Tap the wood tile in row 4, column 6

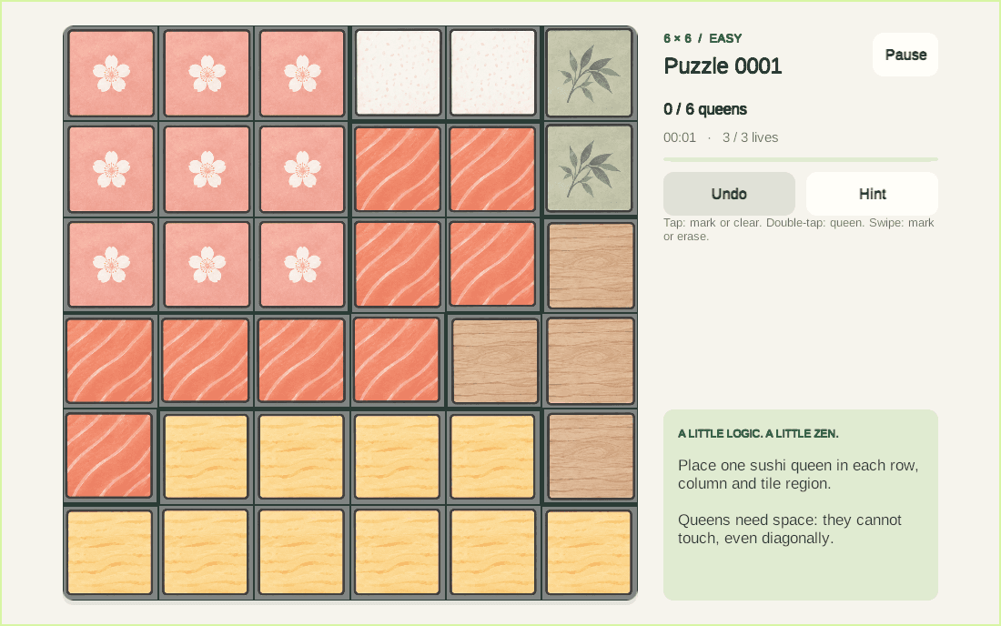coord(591,362)
